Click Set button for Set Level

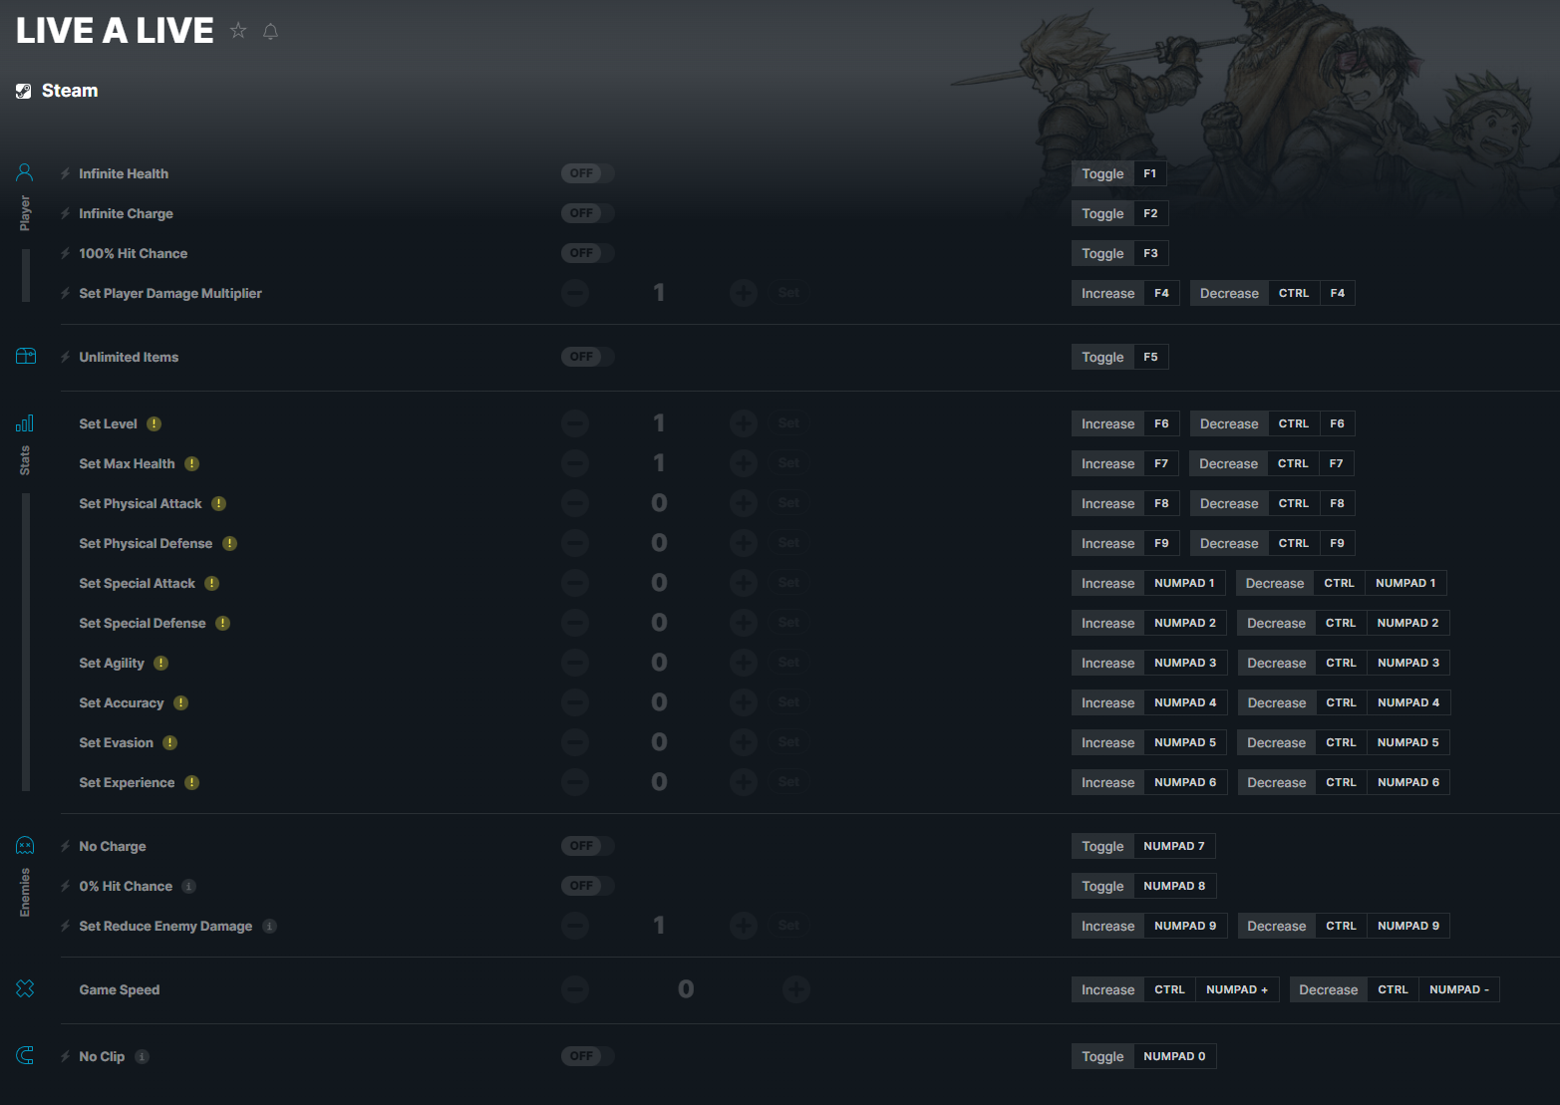click(788, 423)
